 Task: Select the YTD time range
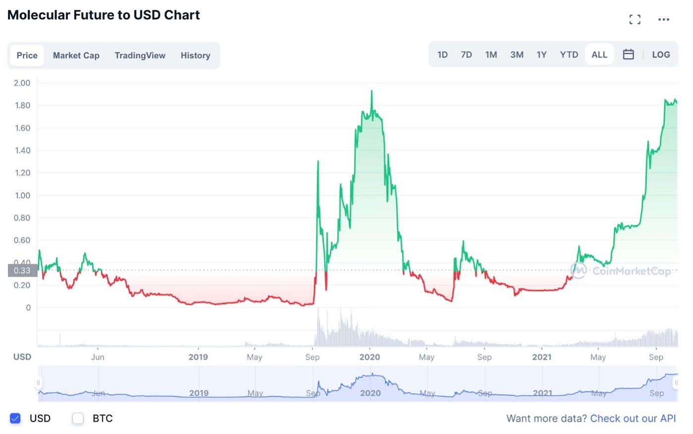[569, 54]
